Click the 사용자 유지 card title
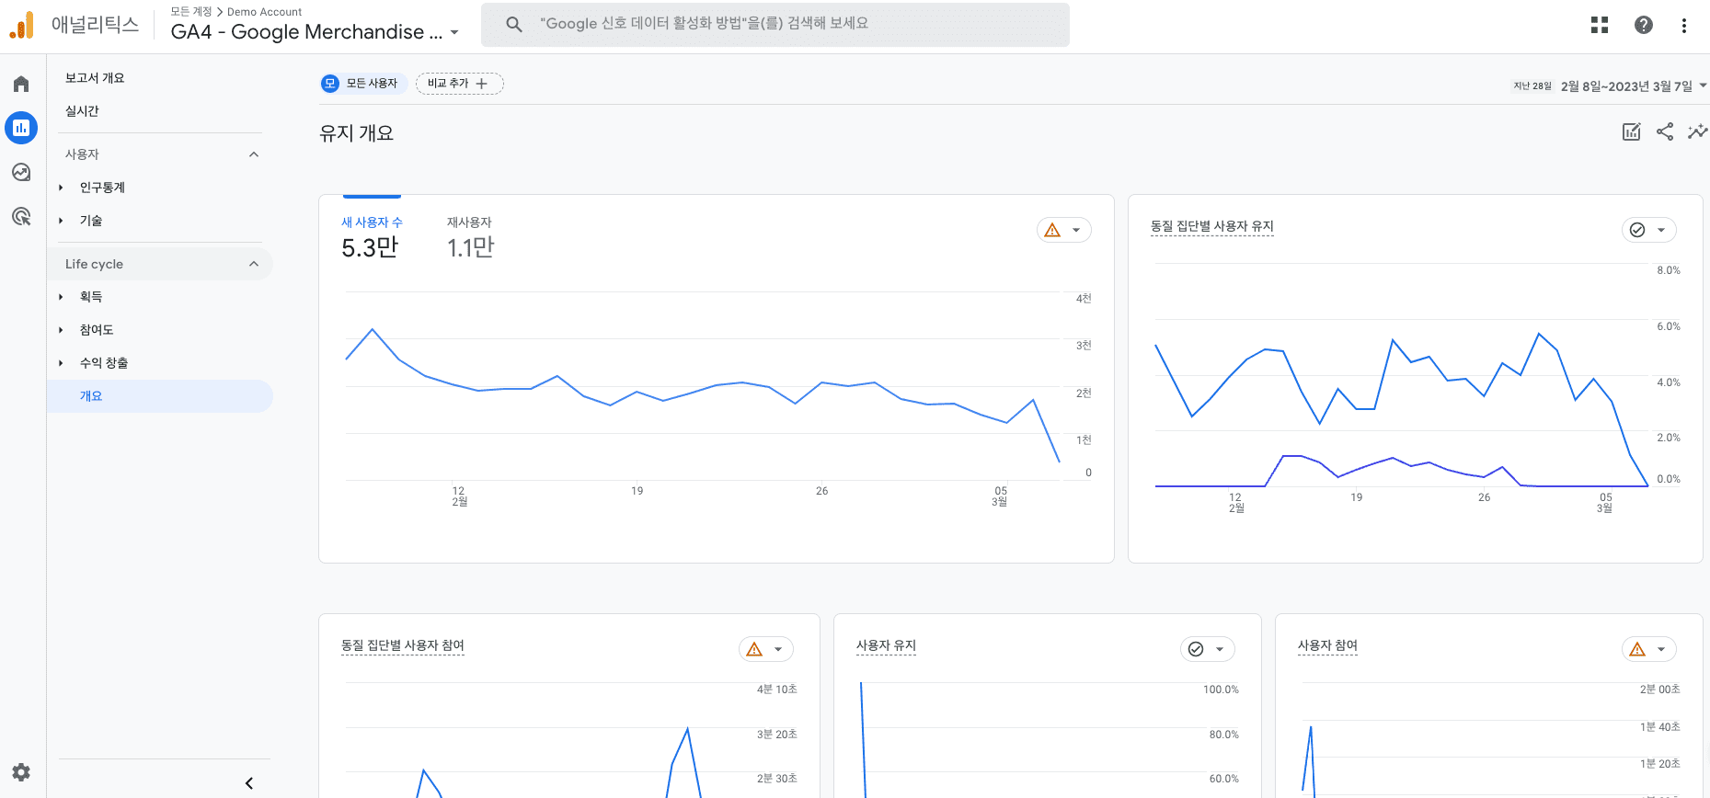The width and height of the screenshot is (1710, 798). 886,645
